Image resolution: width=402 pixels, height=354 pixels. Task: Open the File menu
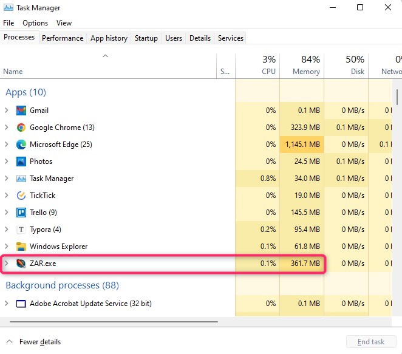point(9,23)
